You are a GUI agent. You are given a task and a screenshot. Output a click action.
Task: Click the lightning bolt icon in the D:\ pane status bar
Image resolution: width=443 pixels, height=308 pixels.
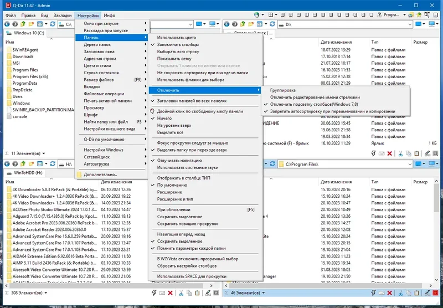[x=373, y=153]
